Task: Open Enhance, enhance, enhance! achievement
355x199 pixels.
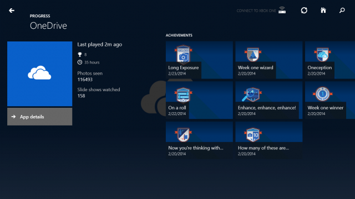Action: click(x=269, y=100)
